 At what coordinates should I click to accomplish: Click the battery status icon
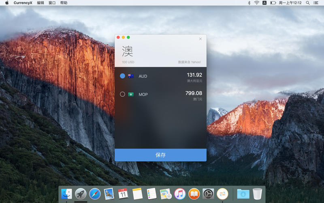coord(273,3)
